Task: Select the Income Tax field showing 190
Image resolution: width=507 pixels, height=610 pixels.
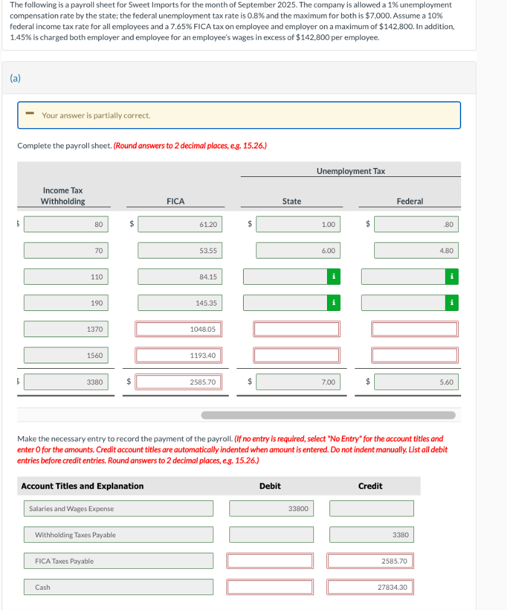Action: 66,303
